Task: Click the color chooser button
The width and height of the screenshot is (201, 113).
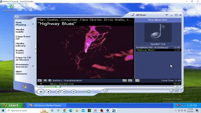Action: coord(171,91)
